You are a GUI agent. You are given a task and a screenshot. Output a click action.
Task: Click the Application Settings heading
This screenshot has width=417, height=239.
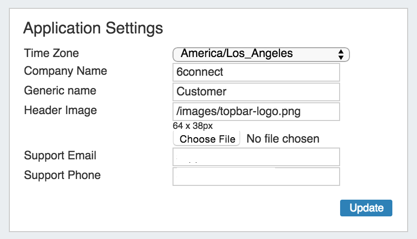tap(93, 28)
